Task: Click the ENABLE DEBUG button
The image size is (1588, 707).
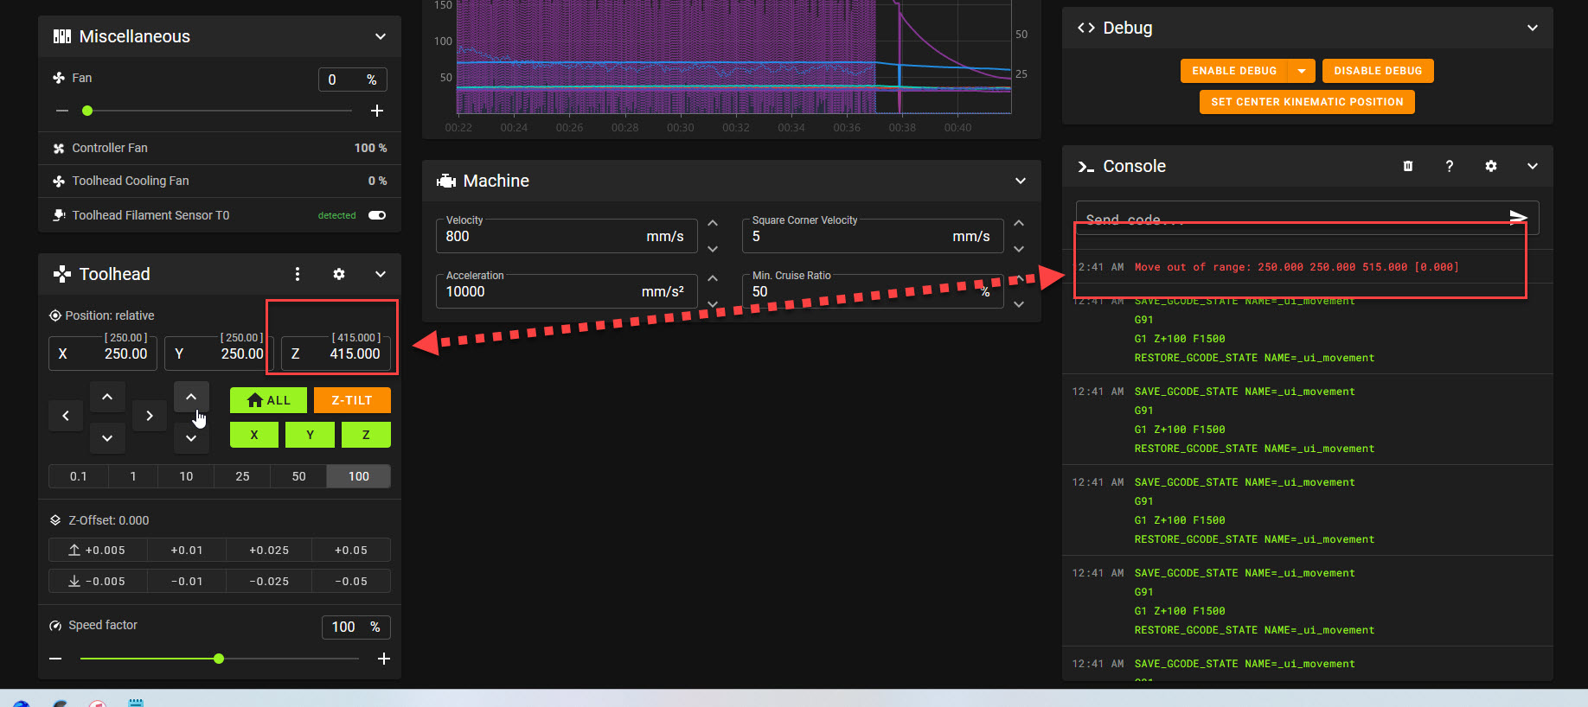Action: click(1234, 71)
